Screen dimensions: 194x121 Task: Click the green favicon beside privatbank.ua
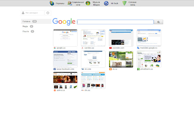(x=138, y=69)
